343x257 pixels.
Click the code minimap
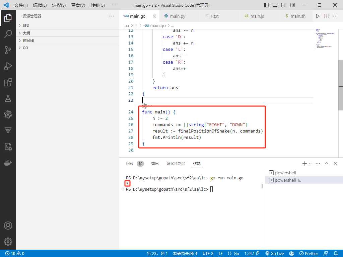[326, 39]
